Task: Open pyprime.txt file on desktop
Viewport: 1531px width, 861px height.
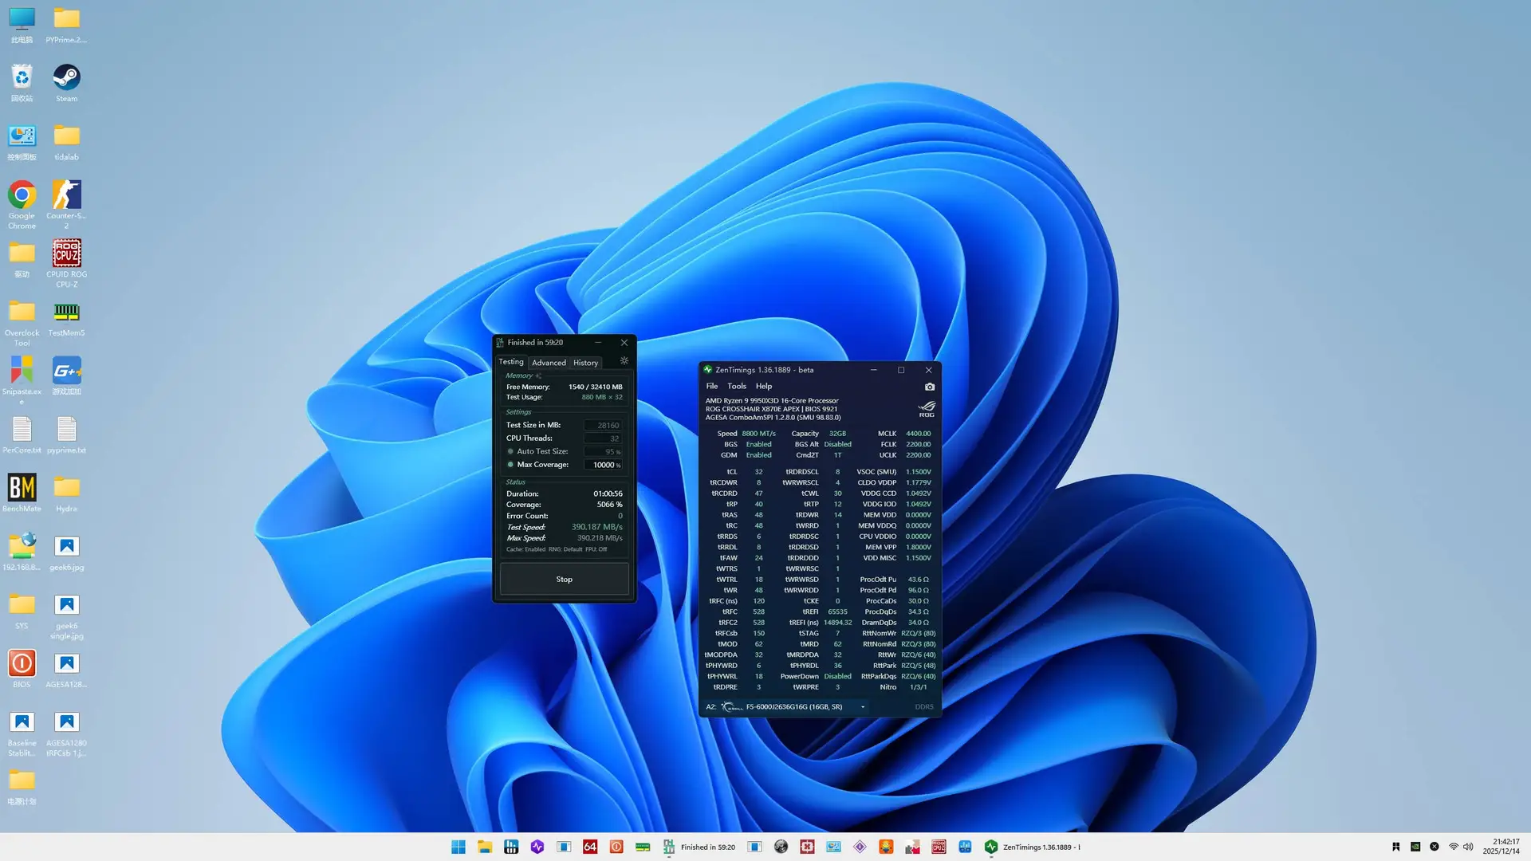Action: click(66, 434)
